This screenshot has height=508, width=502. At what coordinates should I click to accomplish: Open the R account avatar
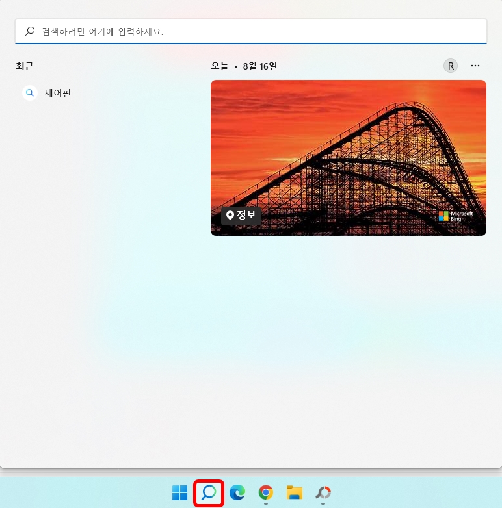point(451,66)
